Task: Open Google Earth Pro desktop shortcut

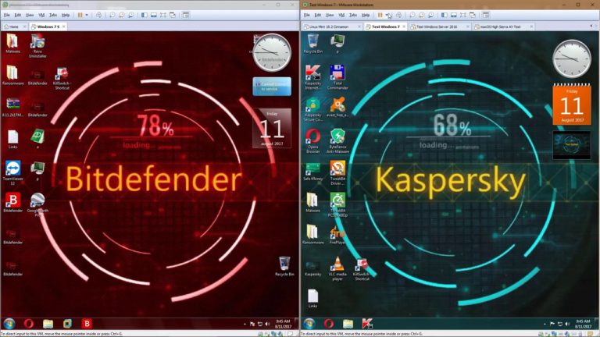Action: [37, 205]
